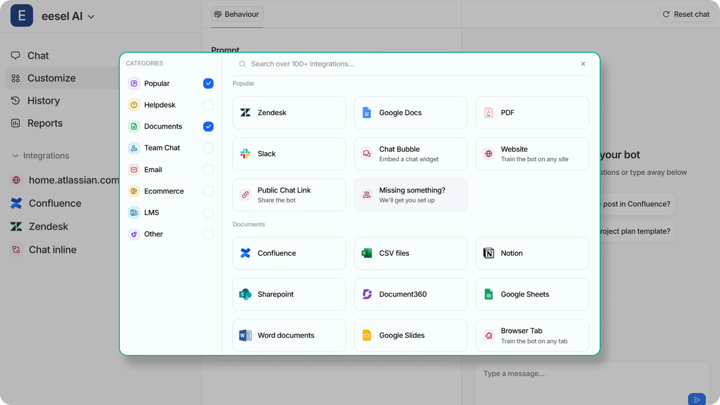Uncheck the Documents category checkbox
This screenshot has width=720, height=405.
[x=208, y=126]
